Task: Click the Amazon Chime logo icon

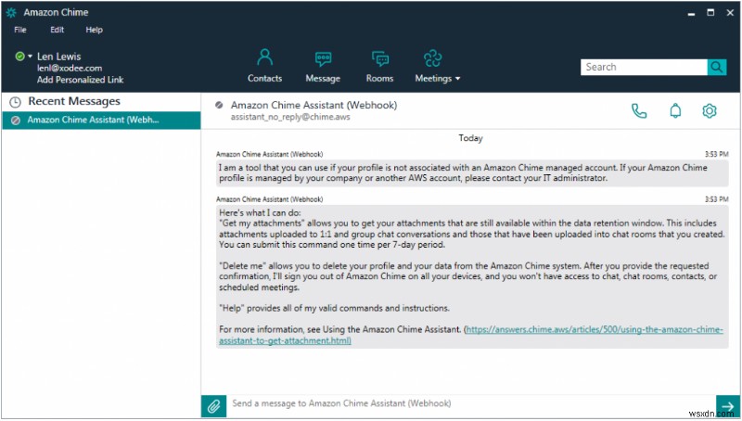Action: click(x=11, y=13)
